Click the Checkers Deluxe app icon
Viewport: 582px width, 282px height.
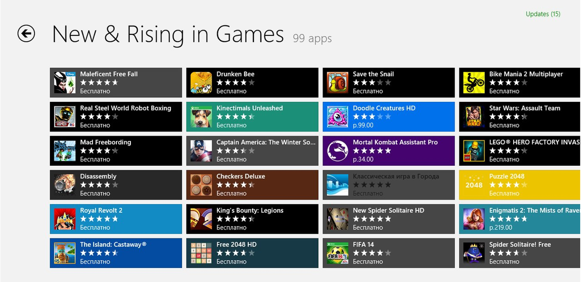pyautogui.click(x=201, y=185)
